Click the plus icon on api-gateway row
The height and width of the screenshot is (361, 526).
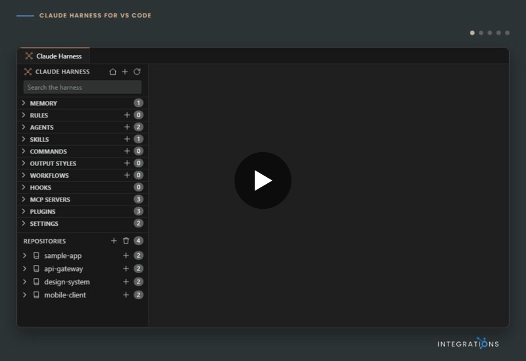(126, 269)
